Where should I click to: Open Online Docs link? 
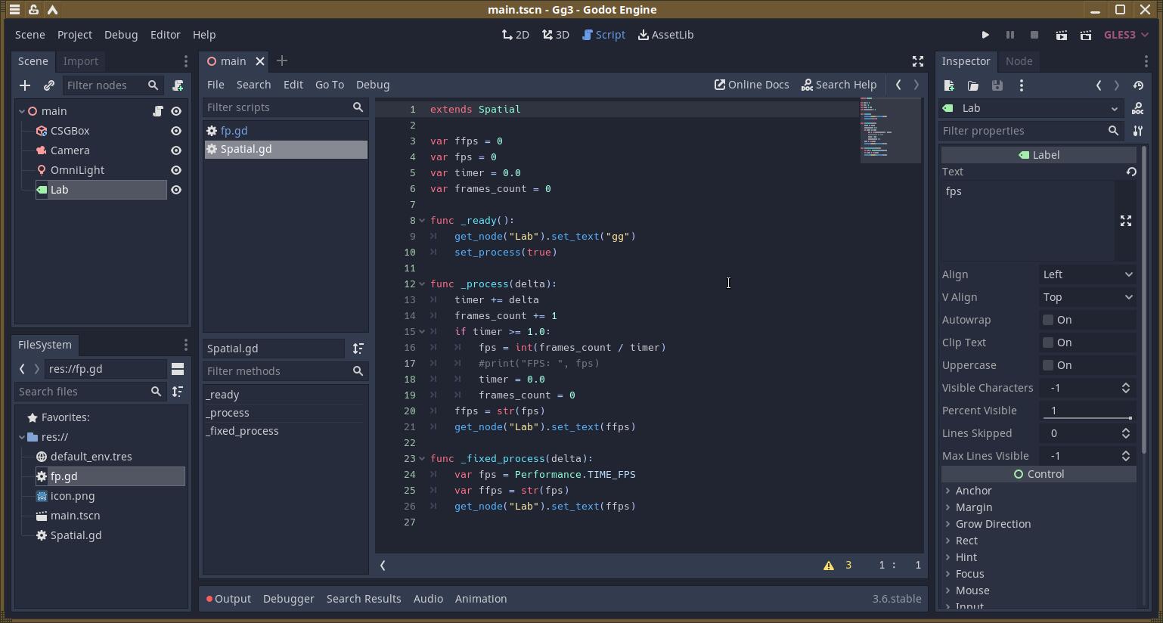752,85
